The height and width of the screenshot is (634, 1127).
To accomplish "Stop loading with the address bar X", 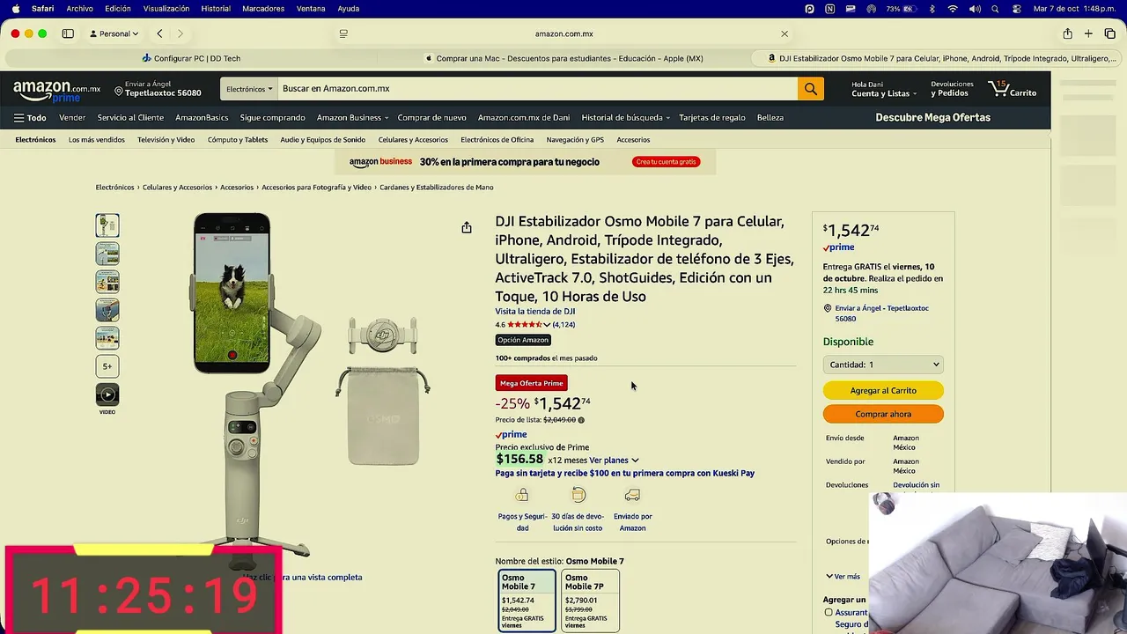I will pyautogui.click(x=784, y=33).
